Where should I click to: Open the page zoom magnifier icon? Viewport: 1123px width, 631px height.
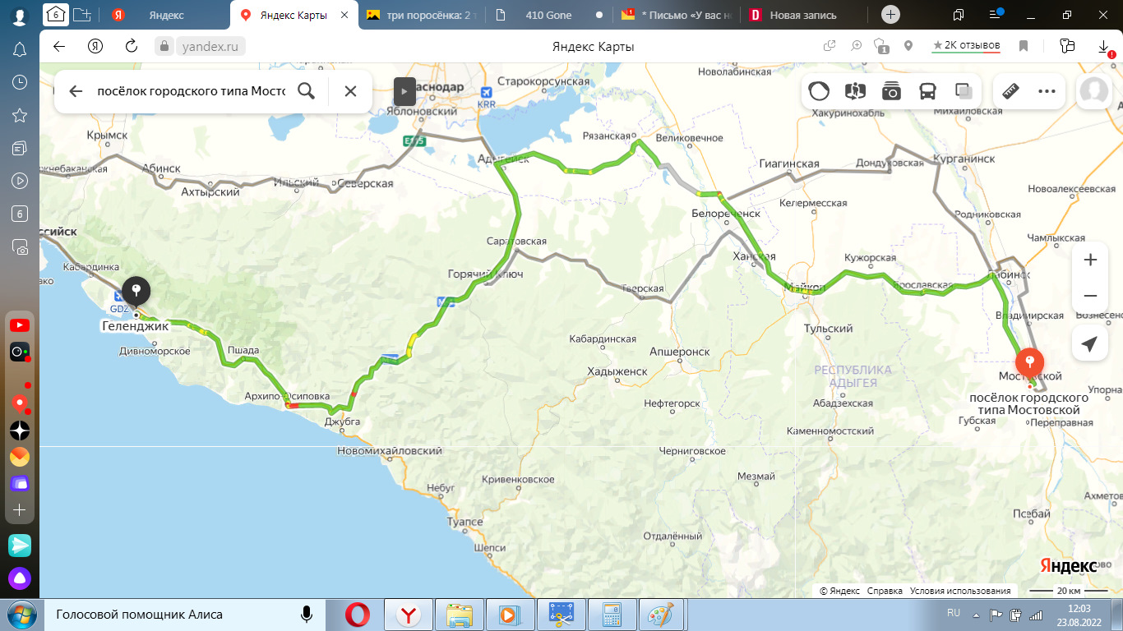pos(856,46)
